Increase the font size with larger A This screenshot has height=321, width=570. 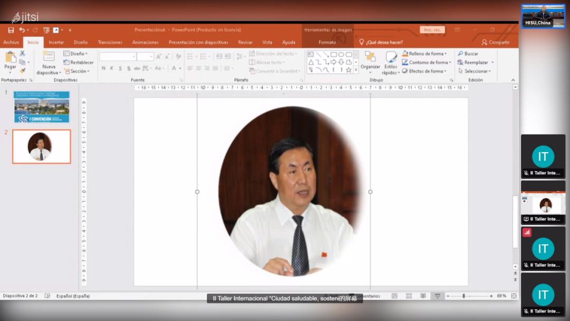pyautogui.click(x=159, y=56)
